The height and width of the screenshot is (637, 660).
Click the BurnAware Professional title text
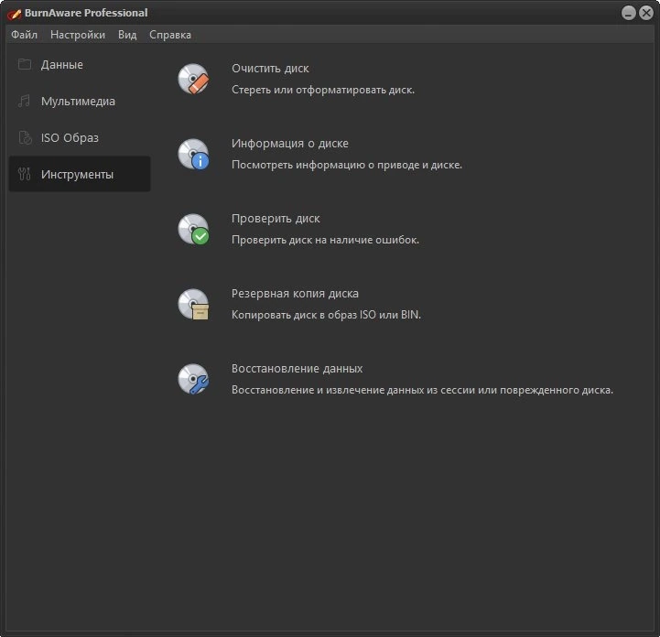[x=86, y=13]
